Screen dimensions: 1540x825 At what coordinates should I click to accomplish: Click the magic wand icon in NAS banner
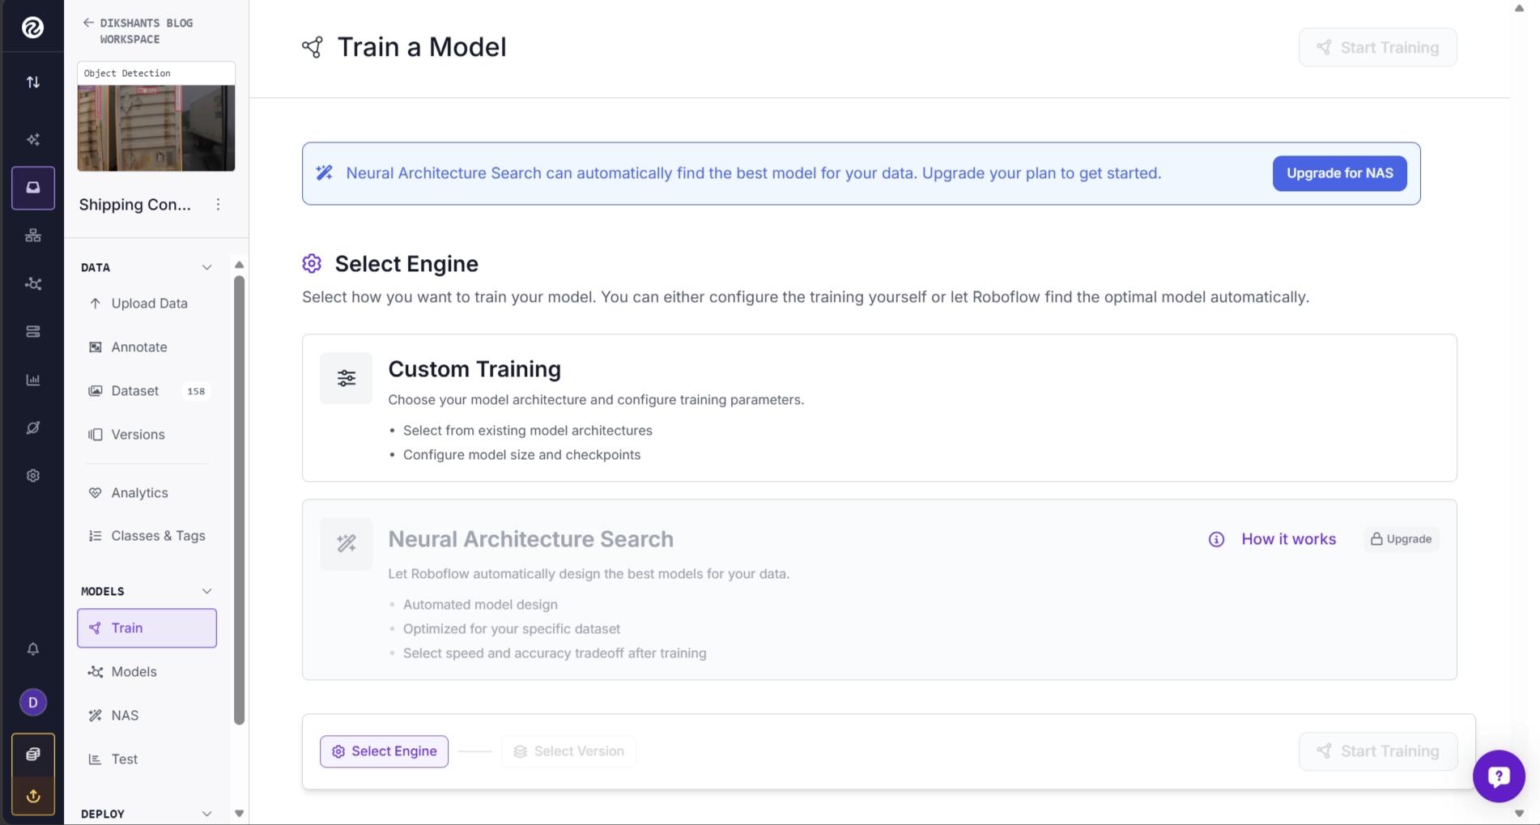coord(325,172)
